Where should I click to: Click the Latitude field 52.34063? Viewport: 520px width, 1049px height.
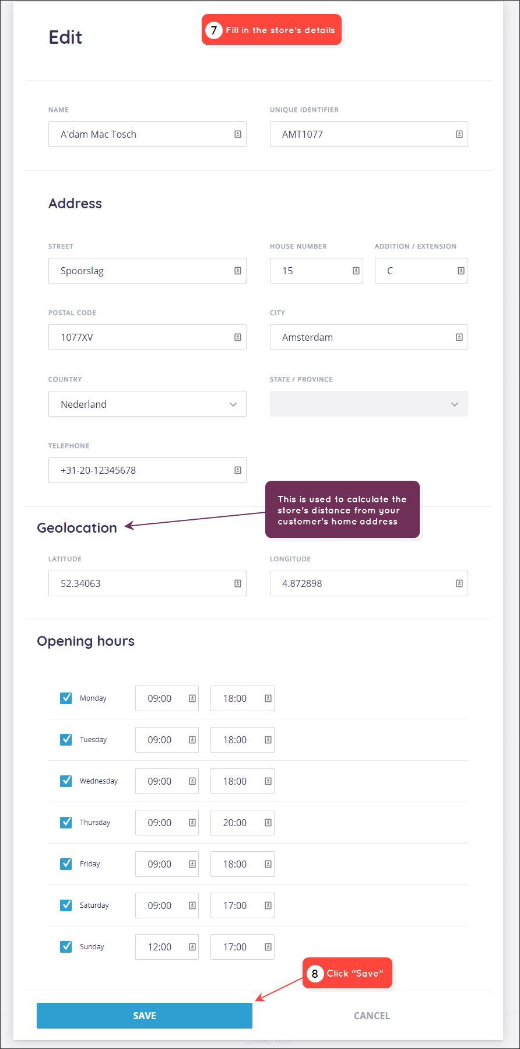pyautogui.click(x=147, y=583)
